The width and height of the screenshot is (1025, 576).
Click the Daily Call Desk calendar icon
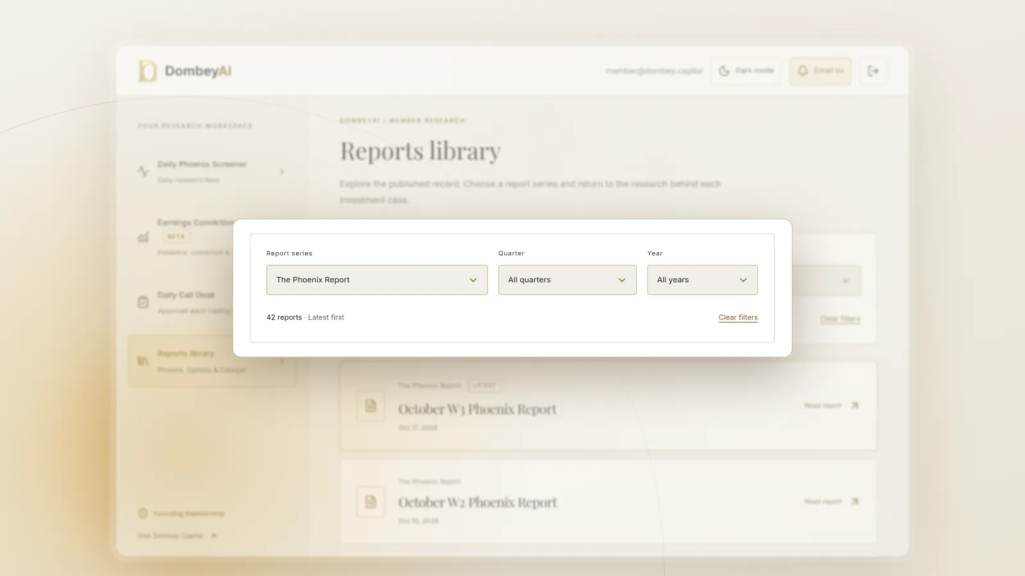[x=143, y=302]
